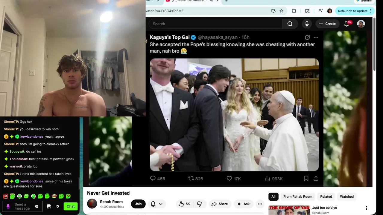Focus the YouTube Search field
Image resolution: width=383 pixels, height=215 pixels.
[215, 24]
